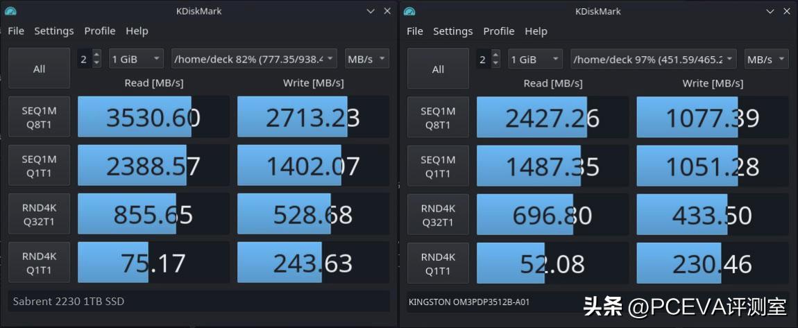Start the SEQ1M Q8T1 test for the Sabrent SSD
The height and width of the screenshot is (328, 798).
coord(39,117)
